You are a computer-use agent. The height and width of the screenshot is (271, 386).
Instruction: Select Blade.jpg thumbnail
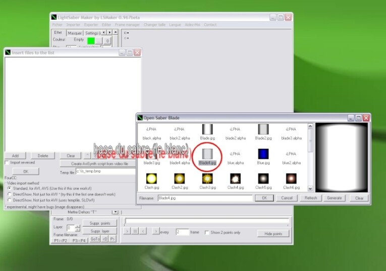tap(207, 129)
